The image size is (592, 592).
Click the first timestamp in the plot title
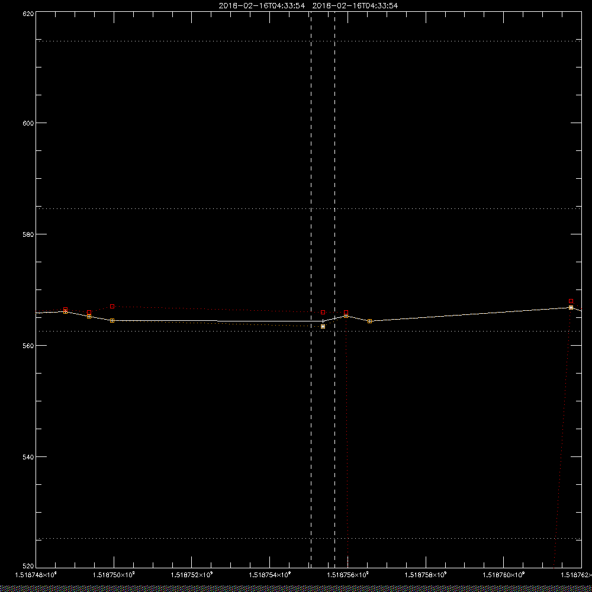coord(262,6)
